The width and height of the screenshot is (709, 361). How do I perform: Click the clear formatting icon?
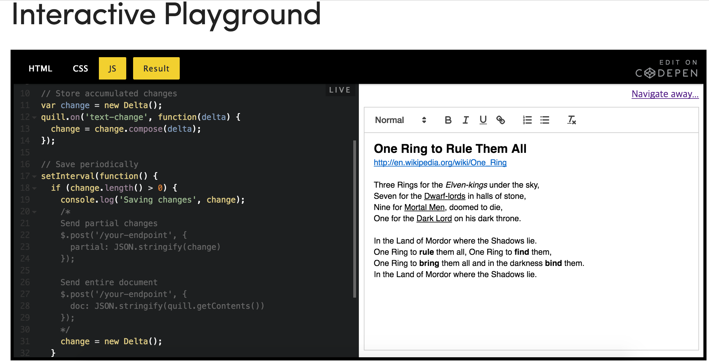(572, 120)
